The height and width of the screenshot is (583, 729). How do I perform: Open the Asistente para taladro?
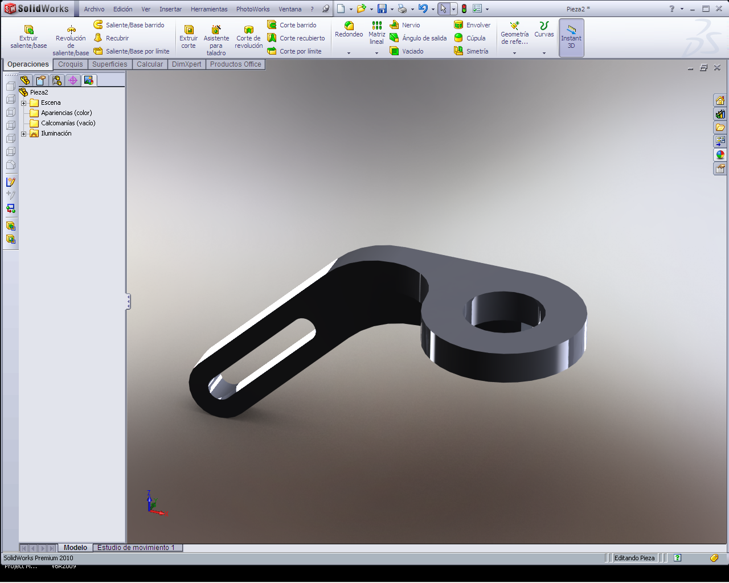click(x=216, y=40)
